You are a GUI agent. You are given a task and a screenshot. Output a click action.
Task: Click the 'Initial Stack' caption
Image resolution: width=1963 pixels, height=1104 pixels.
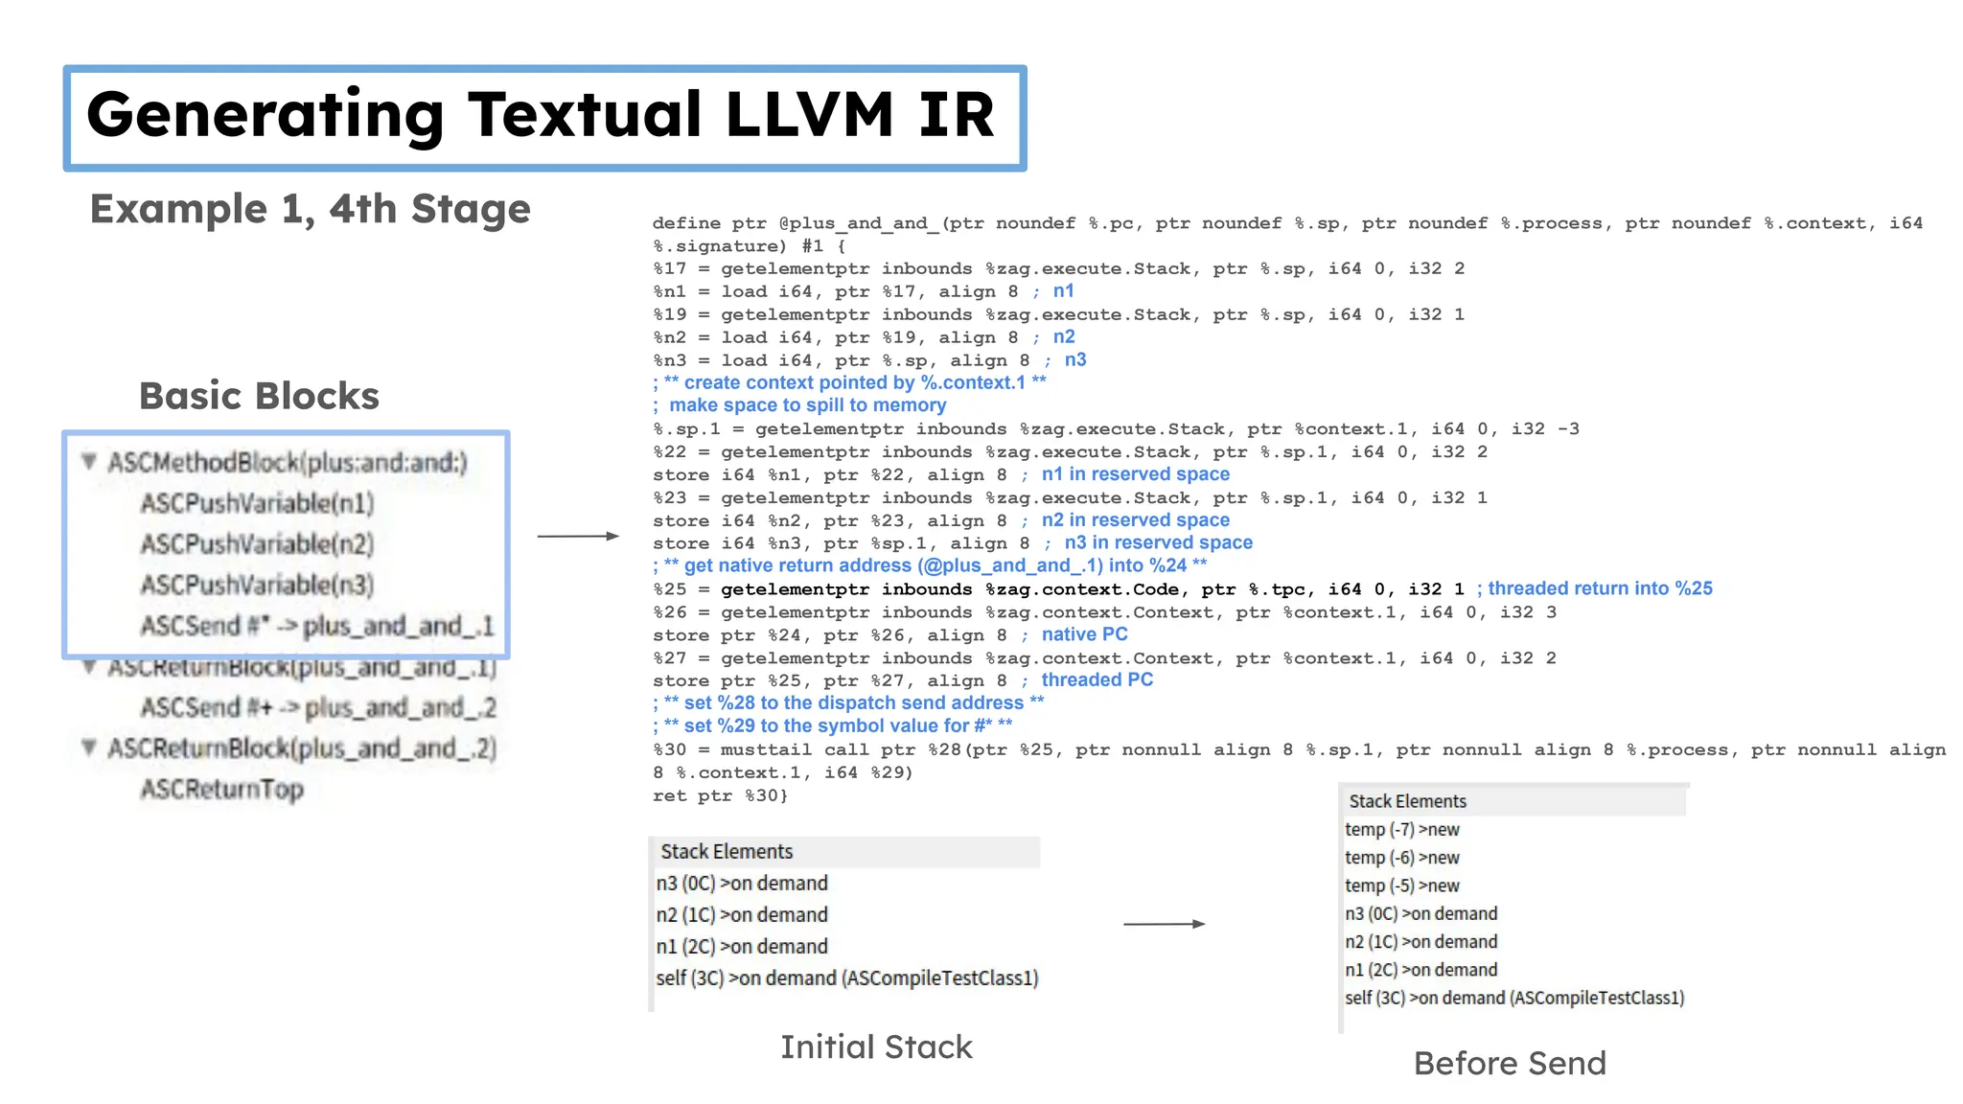(x=876, y=1047)
